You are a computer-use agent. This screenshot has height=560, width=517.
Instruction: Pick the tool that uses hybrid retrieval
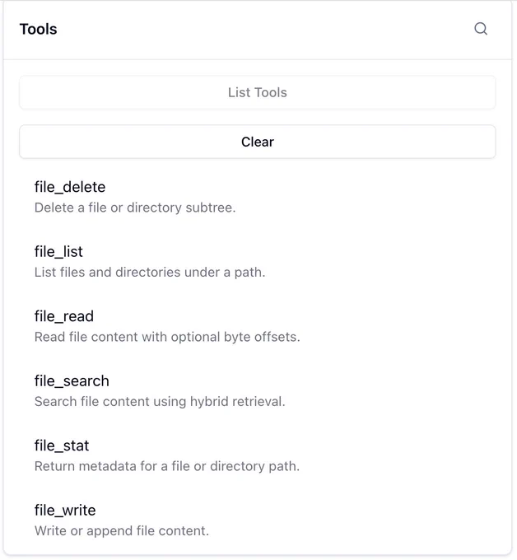click(258, 390)
